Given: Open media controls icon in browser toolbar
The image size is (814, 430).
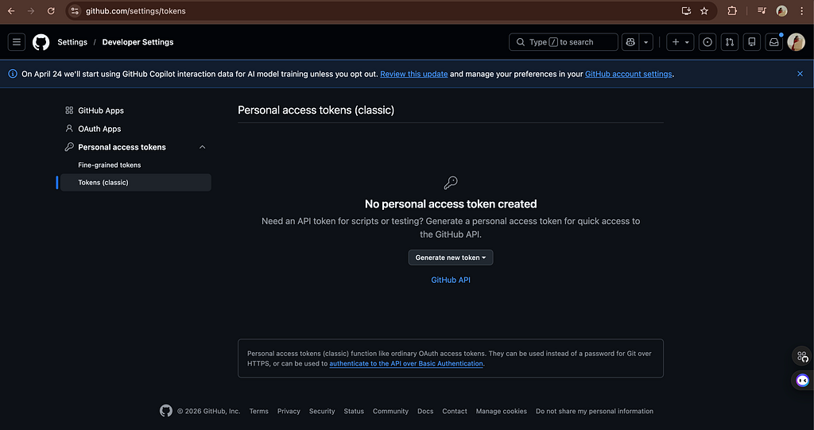Looking at the screenshot, I should point(762,11).
